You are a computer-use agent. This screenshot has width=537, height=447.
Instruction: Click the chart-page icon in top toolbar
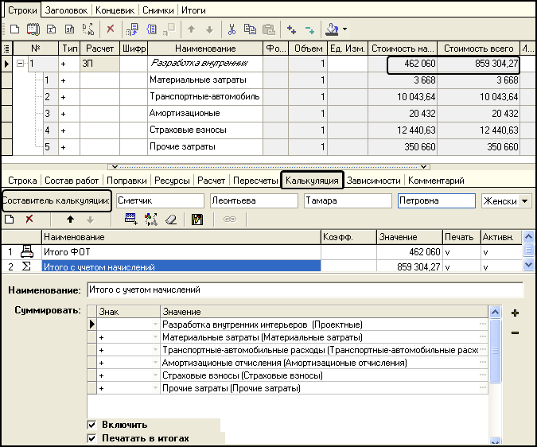click(69, 29)
